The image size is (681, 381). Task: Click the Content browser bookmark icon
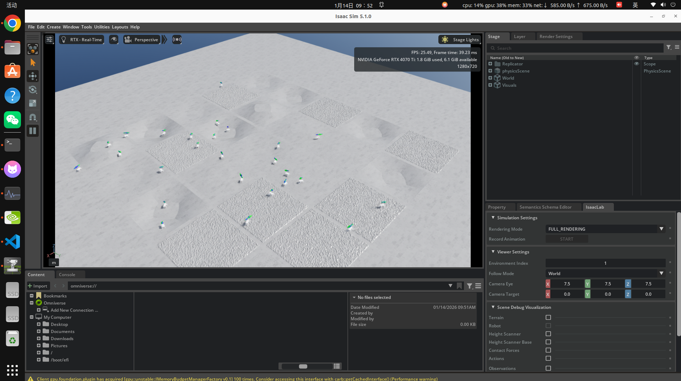pos(459,286)
